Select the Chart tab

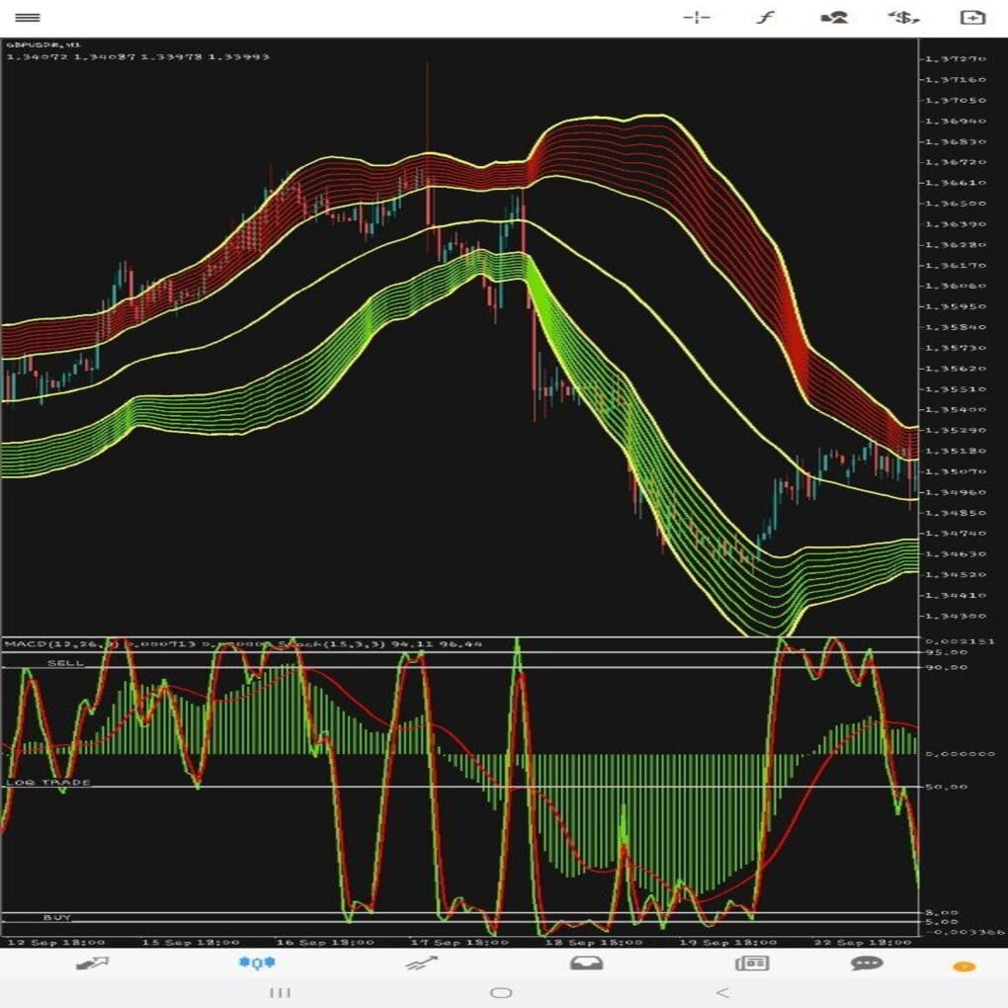(258, 963)
